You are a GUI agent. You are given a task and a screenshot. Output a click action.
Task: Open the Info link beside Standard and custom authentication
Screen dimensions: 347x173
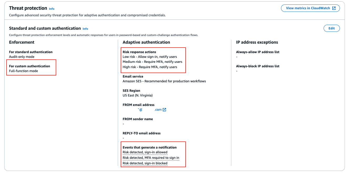[x=85, y=29]
